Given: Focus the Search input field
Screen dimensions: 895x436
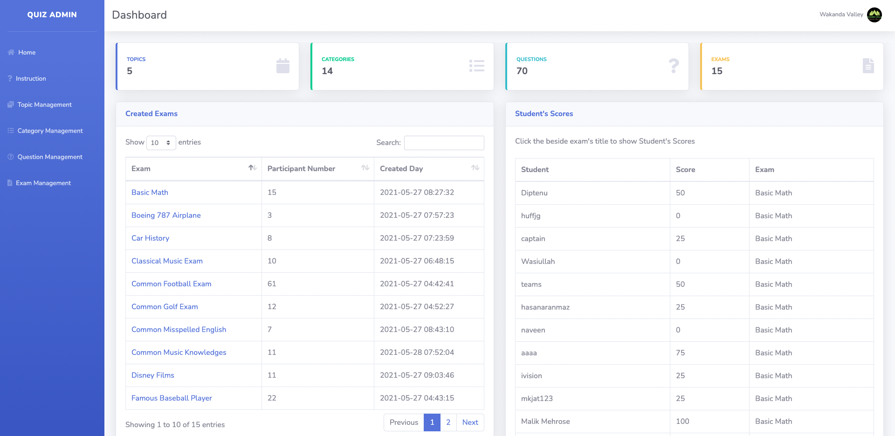Looking at the screenshot, I should 444,143.
